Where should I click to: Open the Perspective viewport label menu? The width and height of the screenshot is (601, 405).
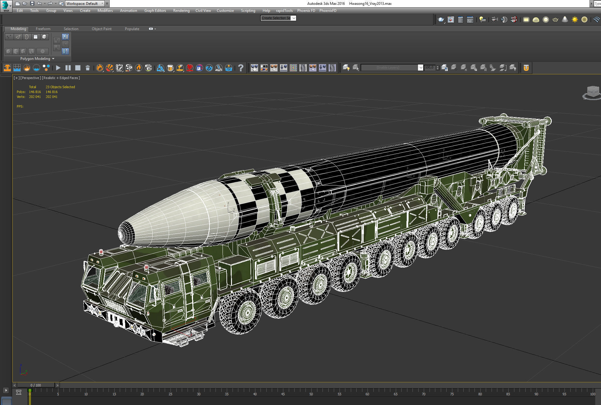pyautogui.click(x=30, y=78)
